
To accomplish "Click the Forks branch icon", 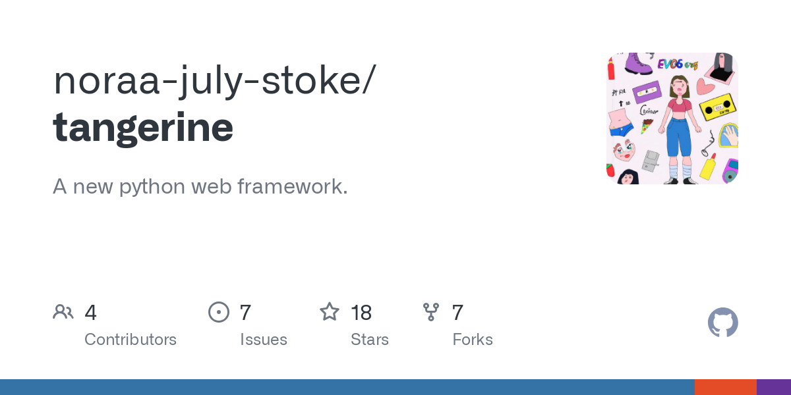I will tap(431, 312).
